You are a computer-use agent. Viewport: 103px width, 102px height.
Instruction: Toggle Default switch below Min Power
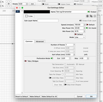[75, 34]
